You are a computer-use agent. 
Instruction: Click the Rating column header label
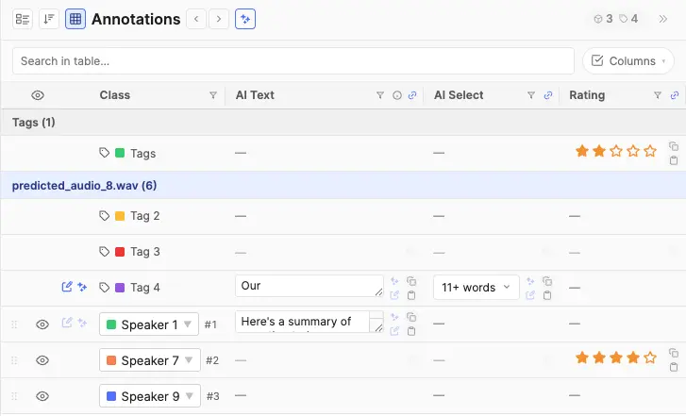[x=587, y=95]
